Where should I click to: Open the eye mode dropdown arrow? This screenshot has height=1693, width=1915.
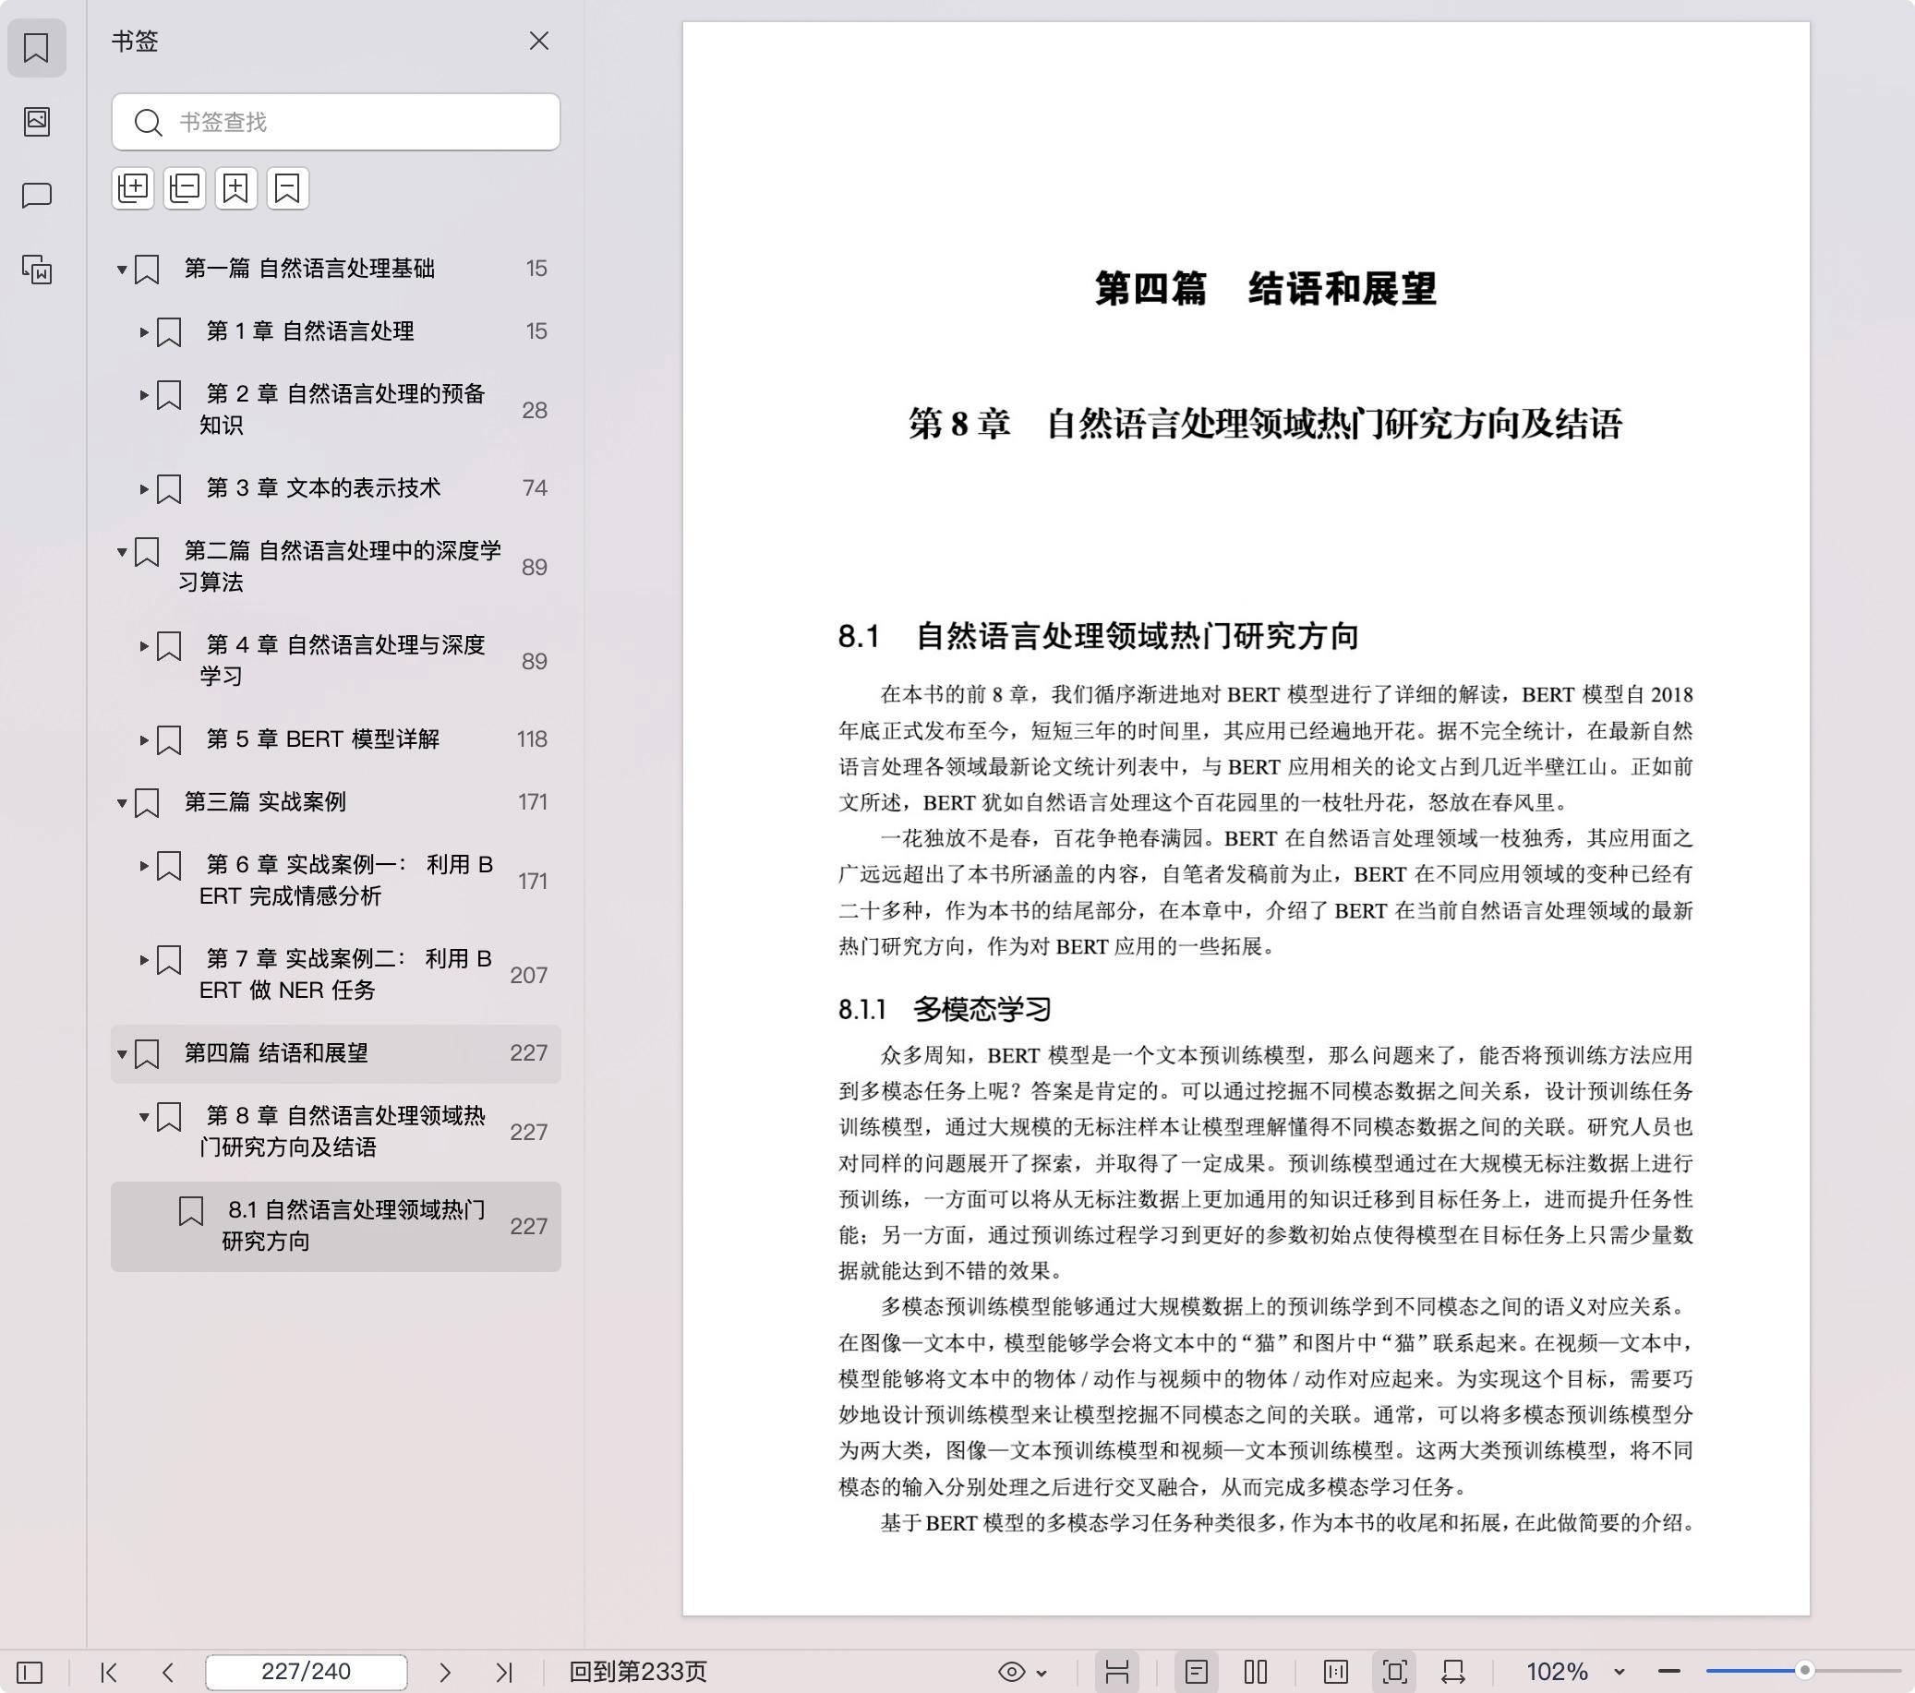click(1042, 1673)
